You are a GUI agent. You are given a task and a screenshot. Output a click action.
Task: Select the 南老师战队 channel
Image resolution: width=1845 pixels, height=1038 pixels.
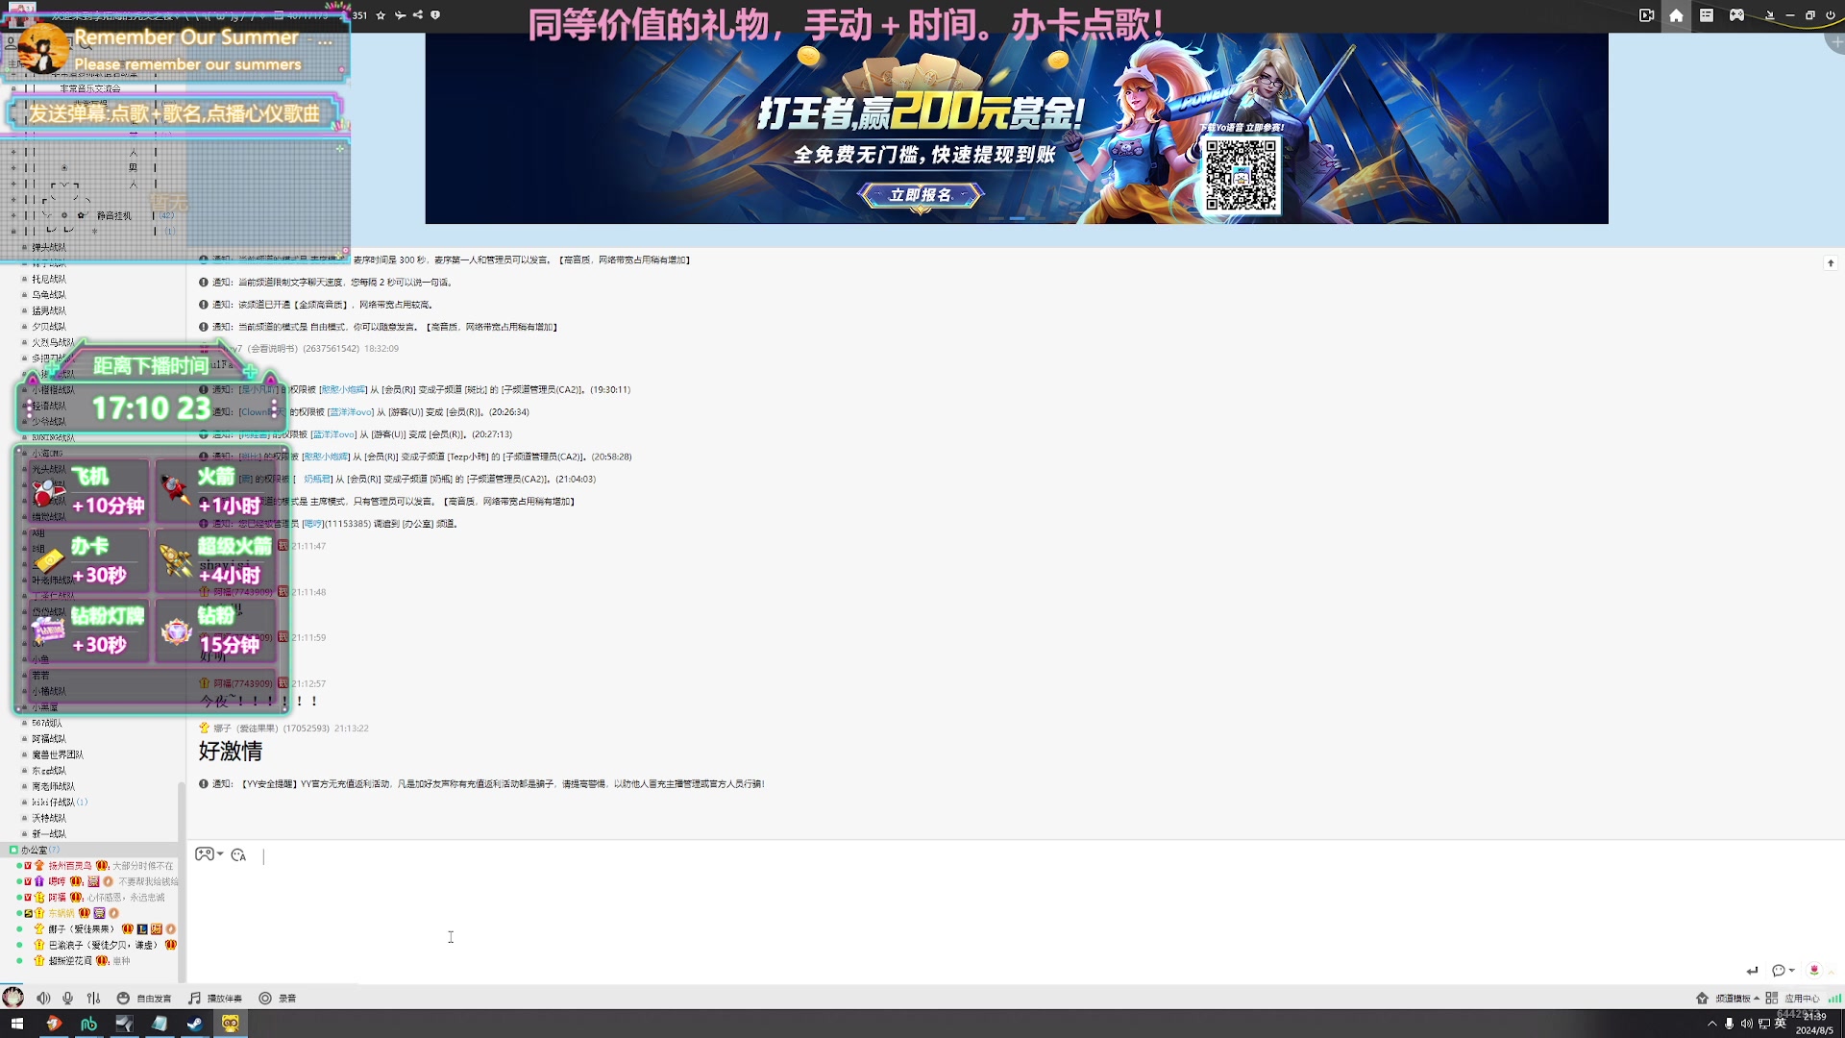[53, 786]
